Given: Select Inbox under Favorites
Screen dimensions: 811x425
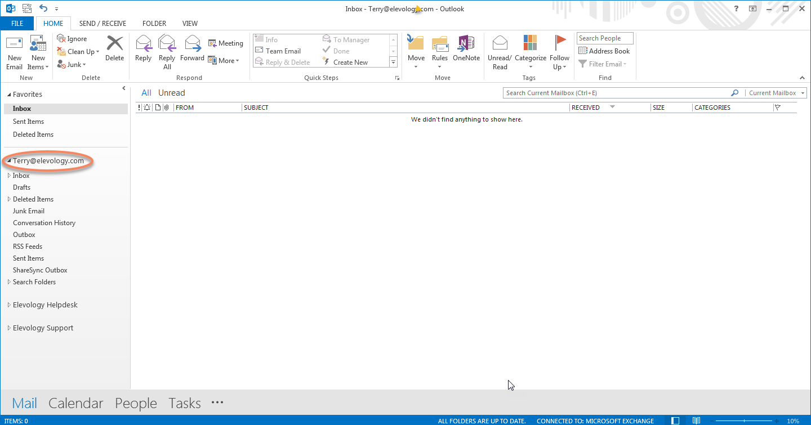Looking at the screenshot, I should [66, 109].
